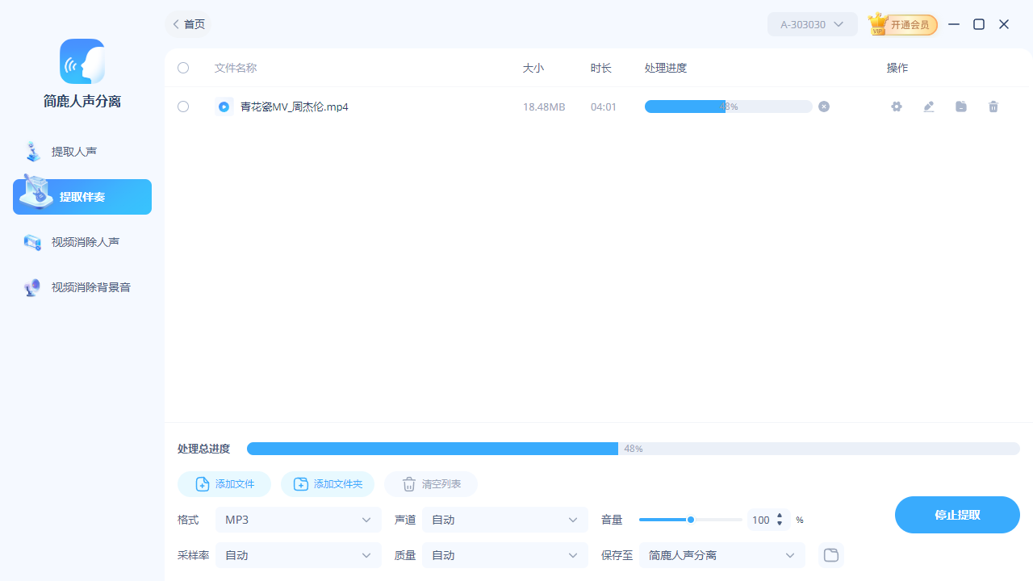
Task: Select the 青花瓷MV row checkbox
Action: click(183, 107)
